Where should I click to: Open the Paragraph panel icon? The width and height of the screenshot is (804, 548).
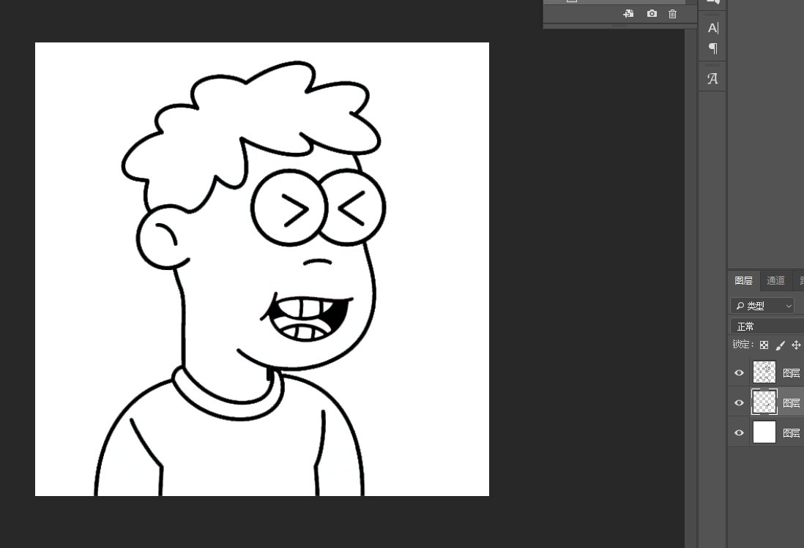(712, 48)
